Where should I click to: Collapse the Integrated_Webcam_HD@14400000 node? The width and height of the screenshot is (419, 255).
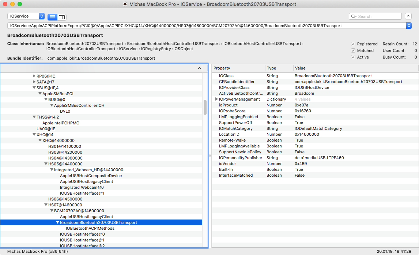coord(52,170)
